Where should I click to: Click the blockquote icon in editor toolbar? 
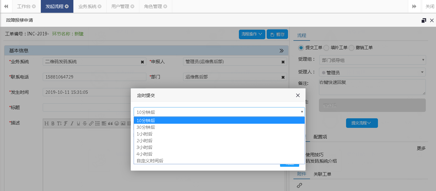(x=110, y=123)
